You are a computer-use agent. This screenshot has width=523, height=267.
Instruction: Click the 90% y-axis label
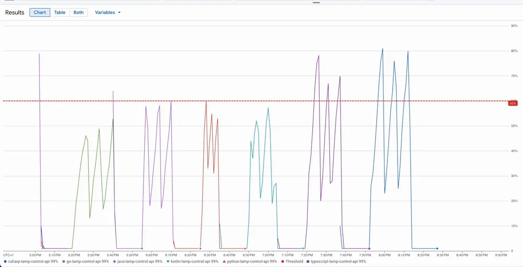point(514,26)
